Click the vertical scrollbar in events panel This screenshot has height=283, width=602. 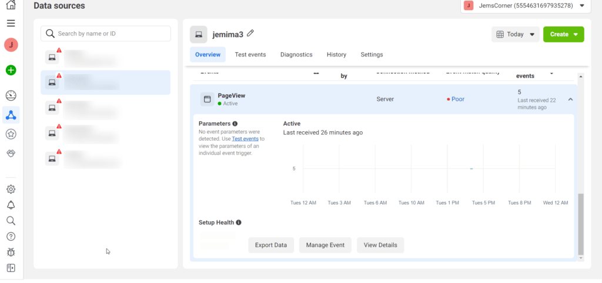[581, 224]
